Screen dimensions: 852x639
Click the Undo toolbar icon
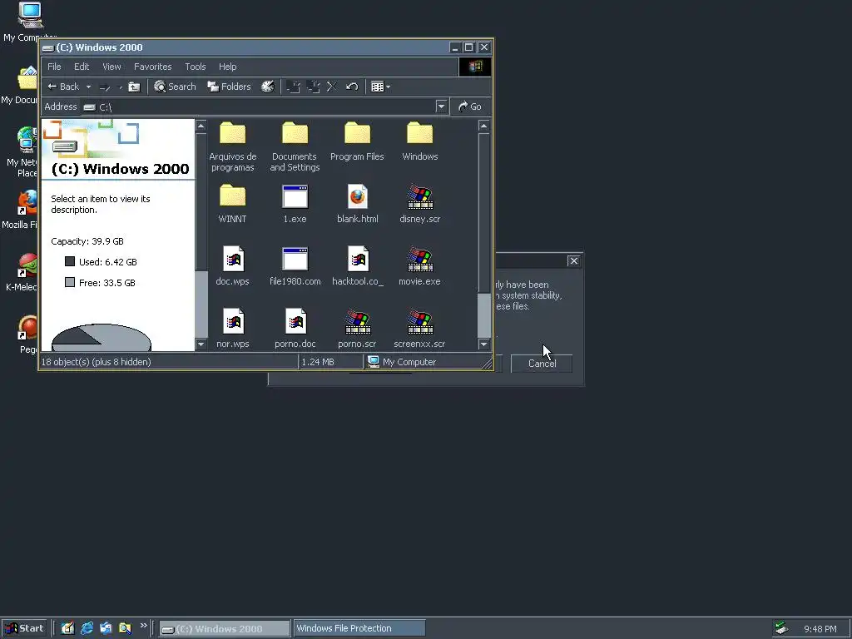pos(352,87)
